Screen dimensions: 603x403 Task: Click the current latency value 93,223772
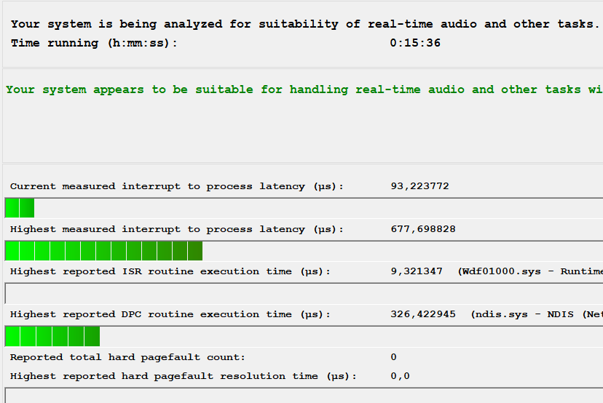[x=419, y=186]
